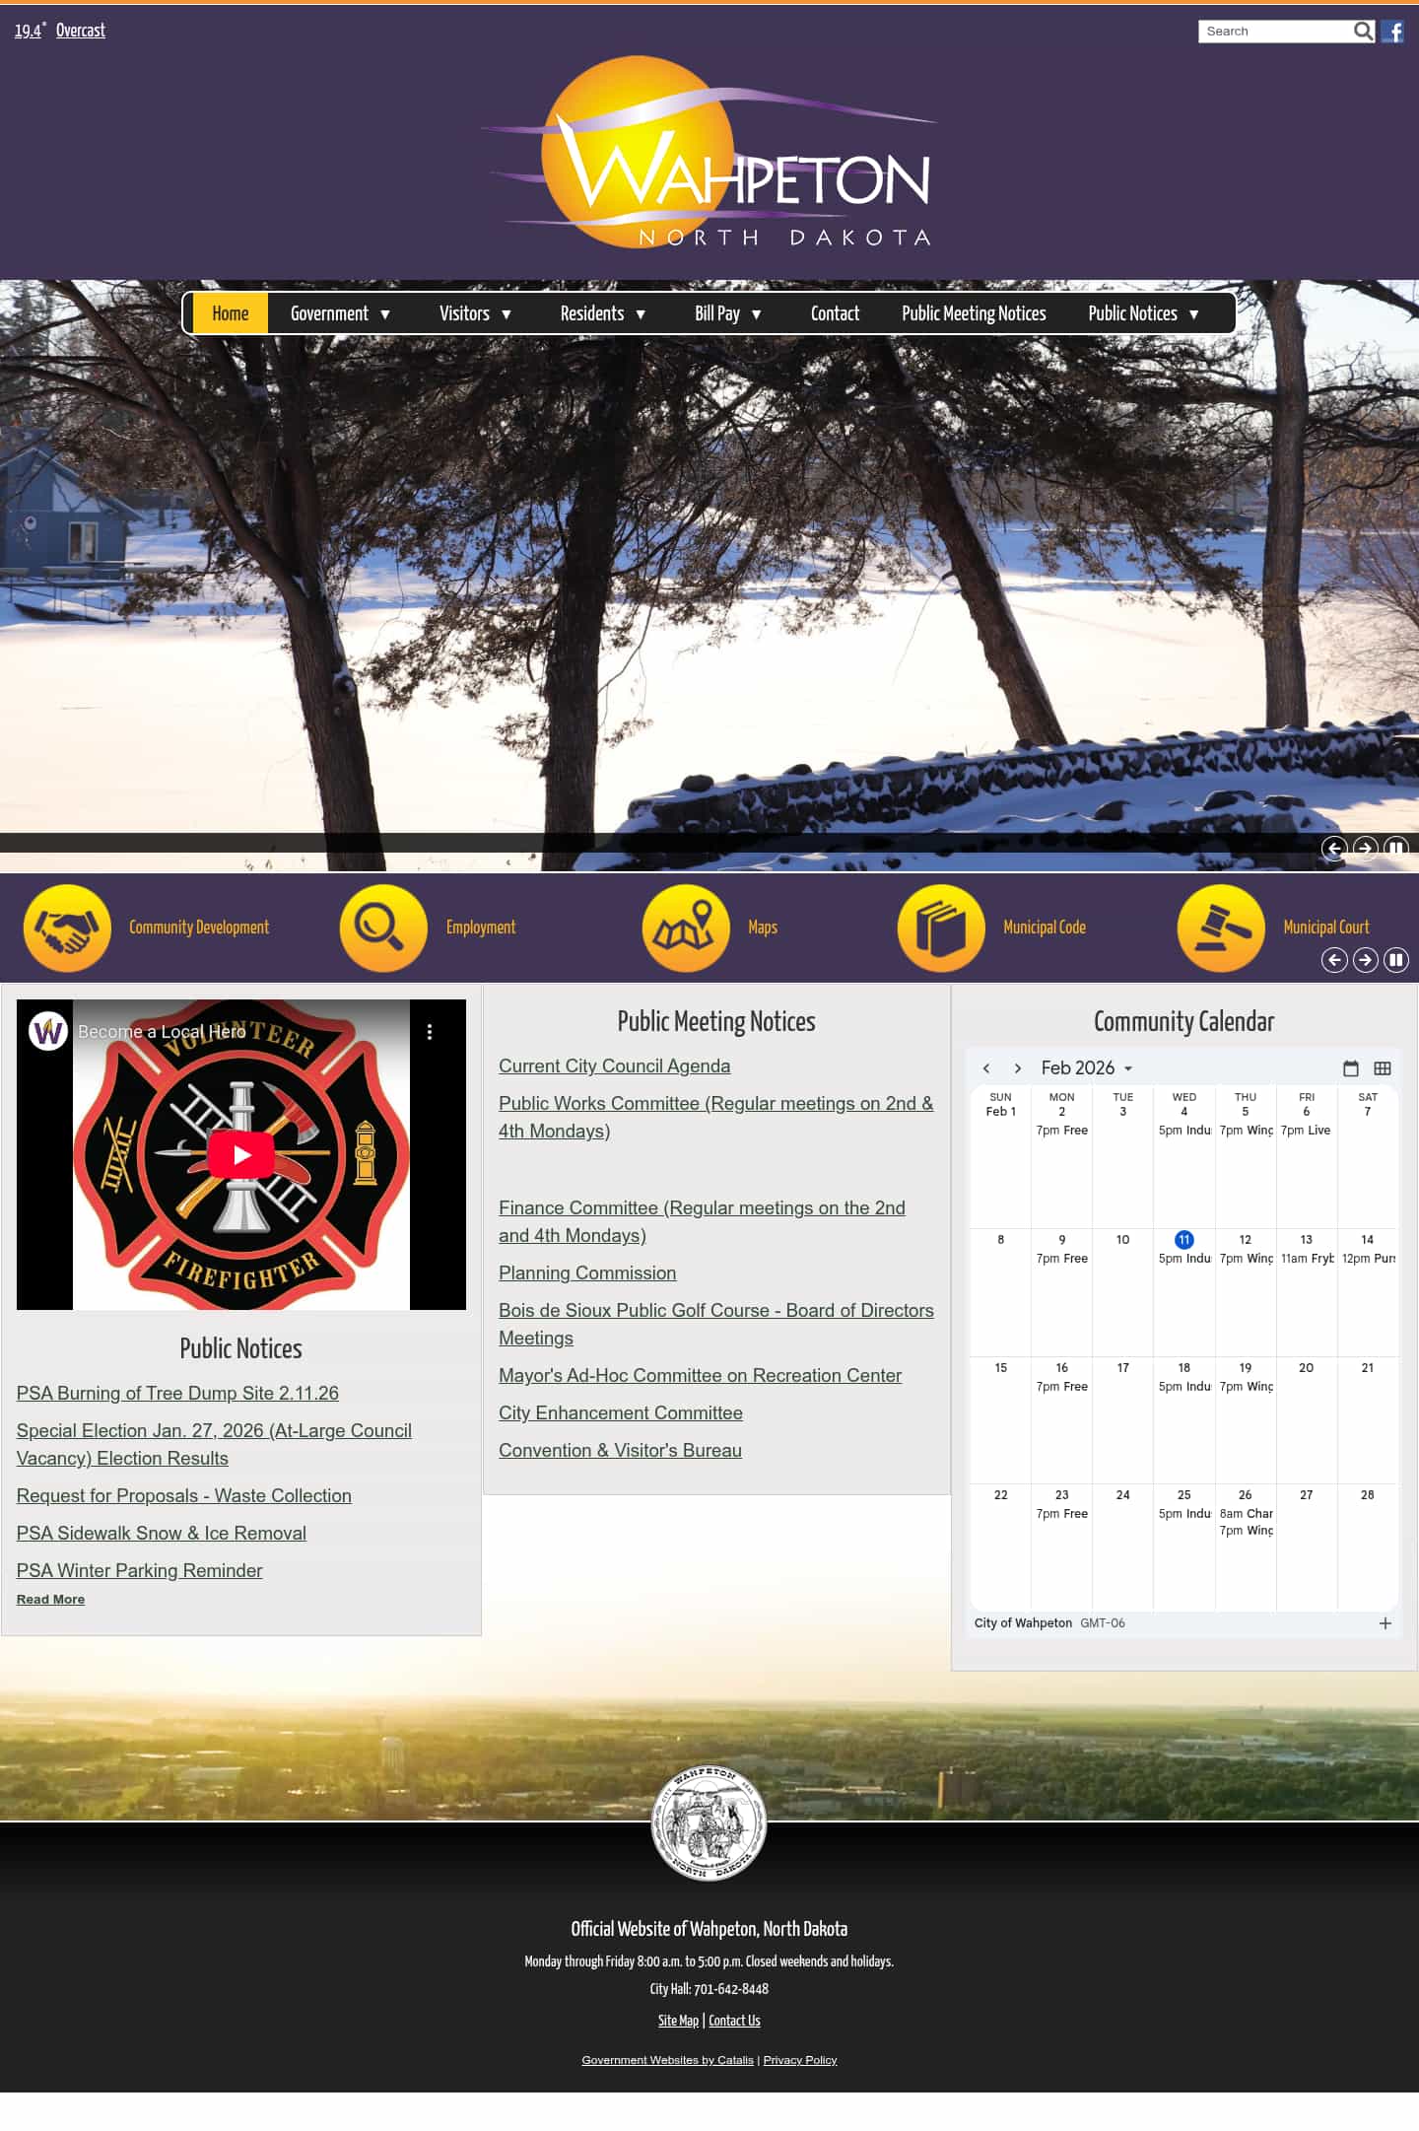
Task: Expand the Public Notices nav menu
Action: (x=1144, y=313)
